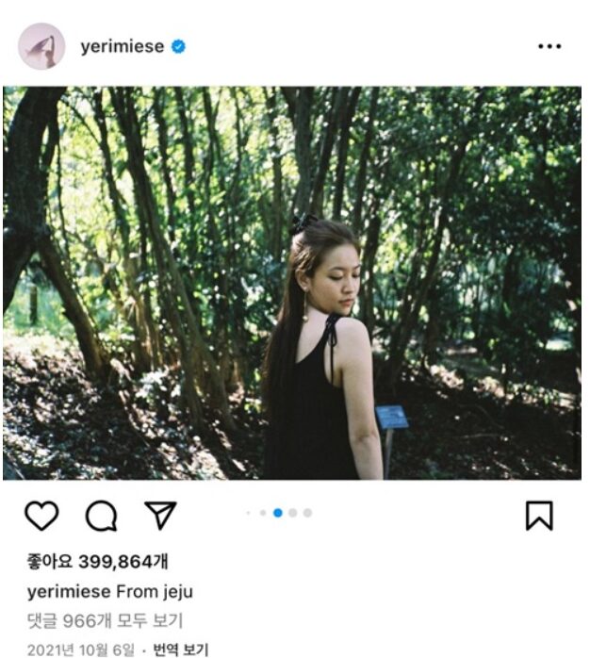Share the post via paper plane icon
590x658 pixels.
pyautogui.click(x=160, y=514)
